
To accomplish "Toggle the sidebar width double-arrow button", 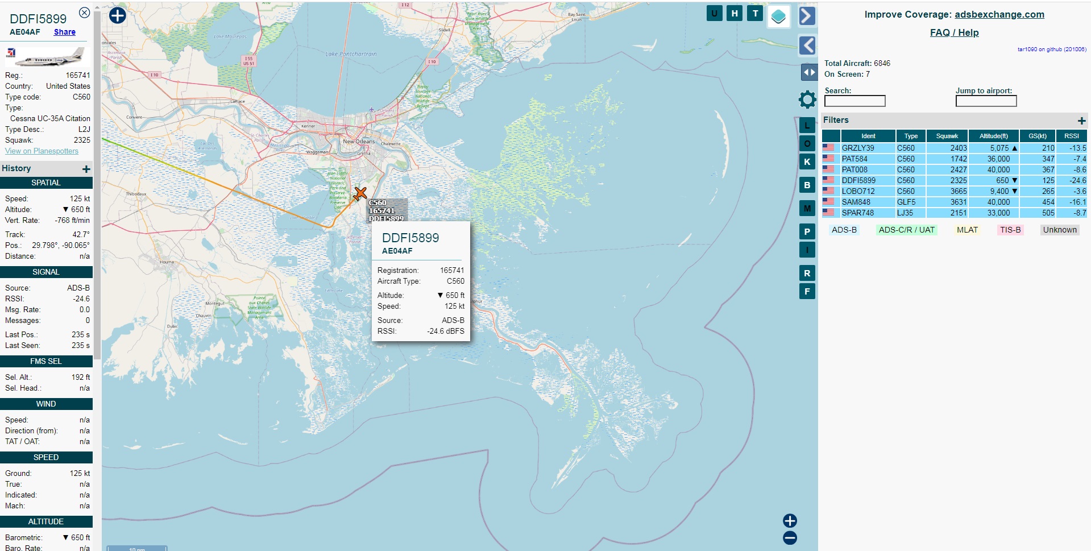I will click(809, 72).
